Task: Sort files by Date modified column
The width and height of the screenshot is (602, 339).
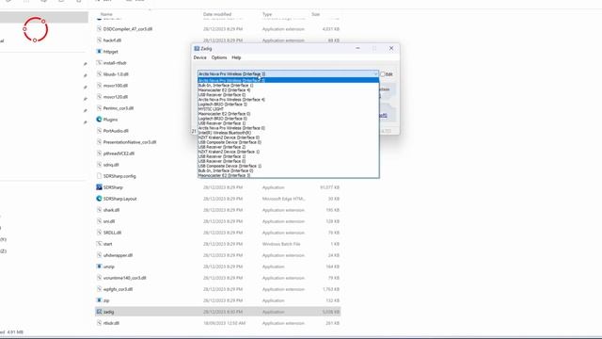Action: [217, 14]
